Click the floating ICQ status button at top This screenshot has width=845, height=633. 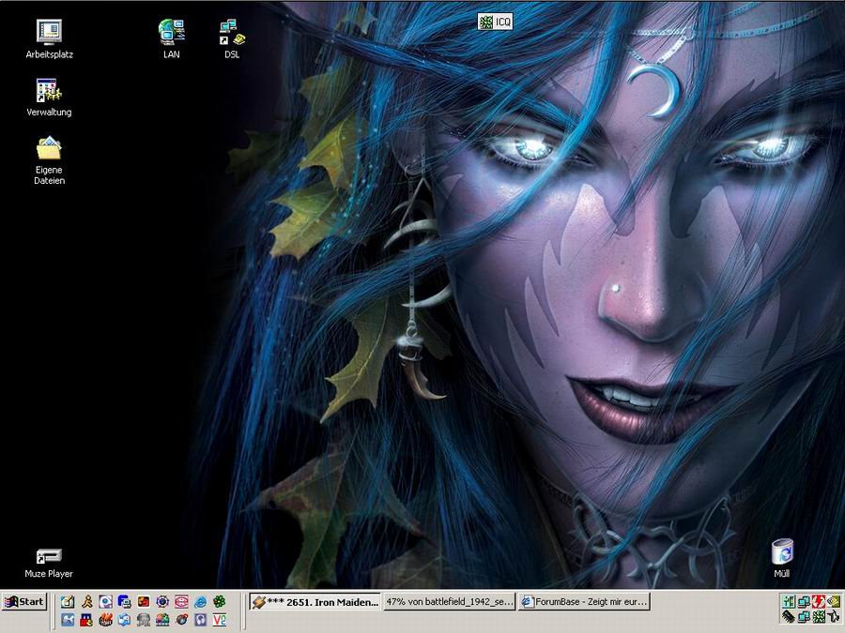pyautogui.click(x=495, y=23)
